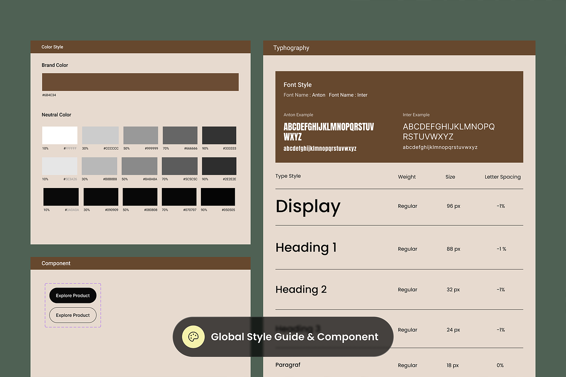This screenshot has height=377, width=566.
Task: Click the 'Font Name : Inter' text
Action: click(x=348, y=95)
